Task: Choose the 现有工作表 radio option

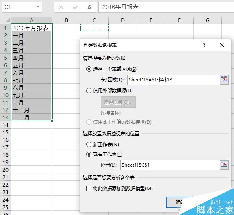Action: [x=89, y=154]
